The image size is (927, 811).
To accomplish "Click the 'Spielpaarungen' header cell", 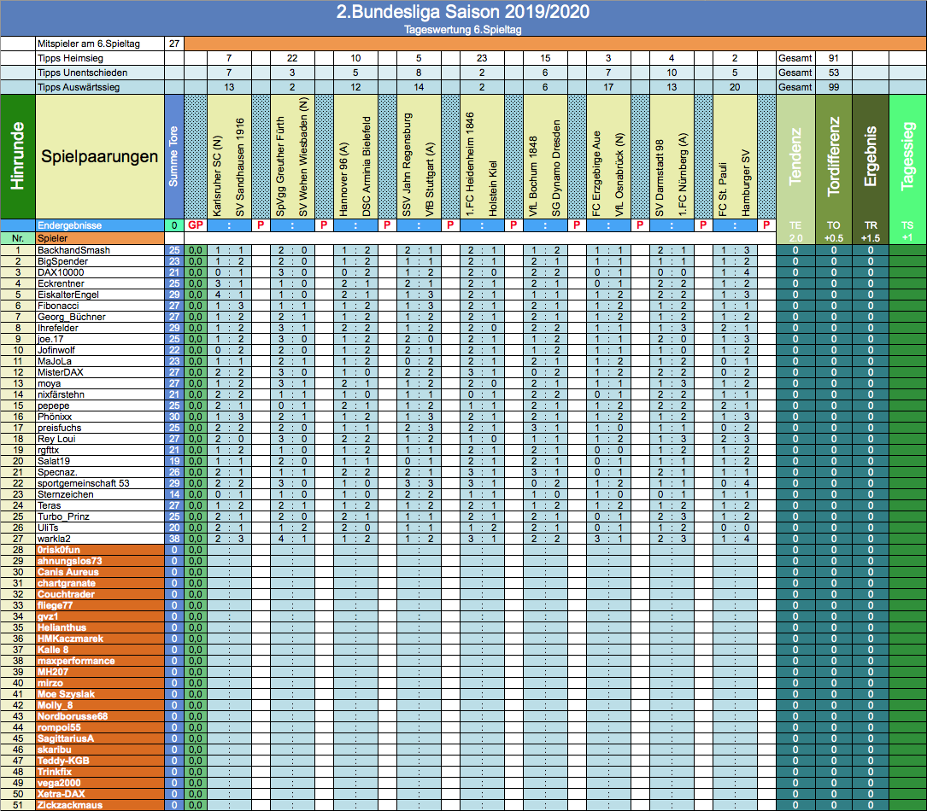I will (100, 156).
